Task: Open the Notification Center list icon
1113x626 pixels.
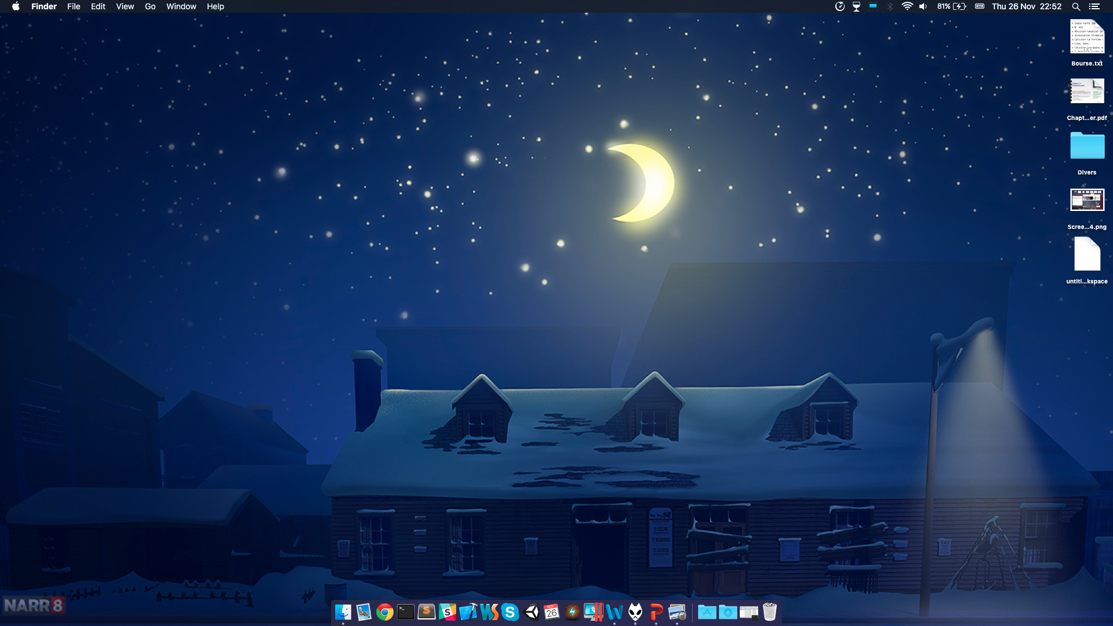Action: click(x=1094, y=6)
